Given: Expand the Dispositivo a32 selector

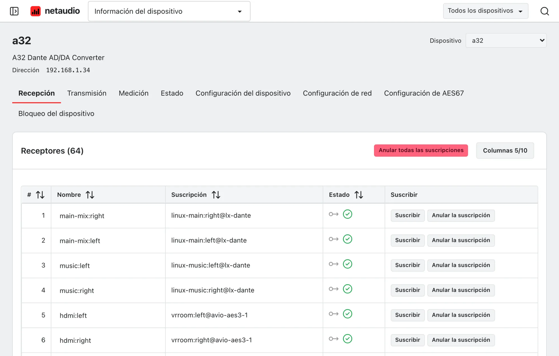Looking at the screenshot, I should click(x=506, y=41).
